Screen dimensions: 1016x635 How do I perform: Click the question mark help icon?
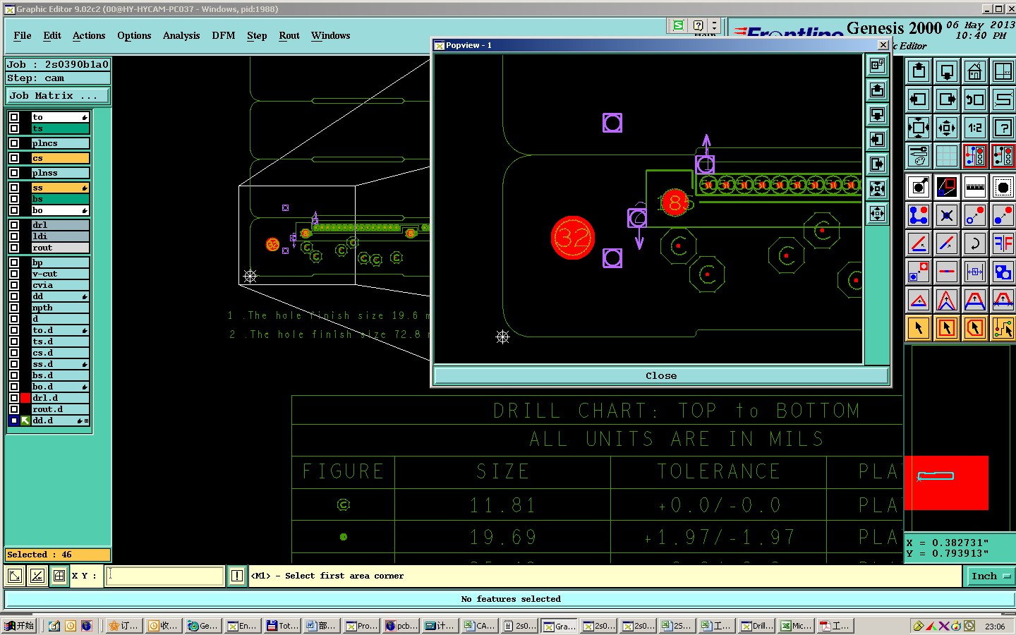pos(1003,128)
